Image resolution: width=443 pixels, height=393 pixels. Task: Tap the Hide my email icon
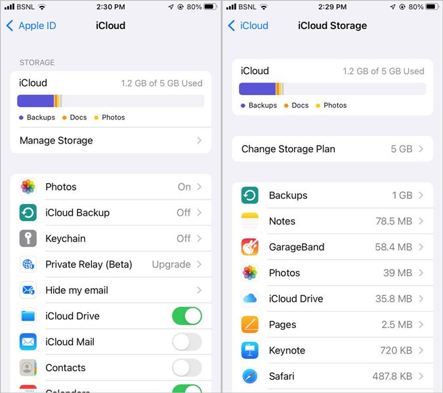click(28, 290)
